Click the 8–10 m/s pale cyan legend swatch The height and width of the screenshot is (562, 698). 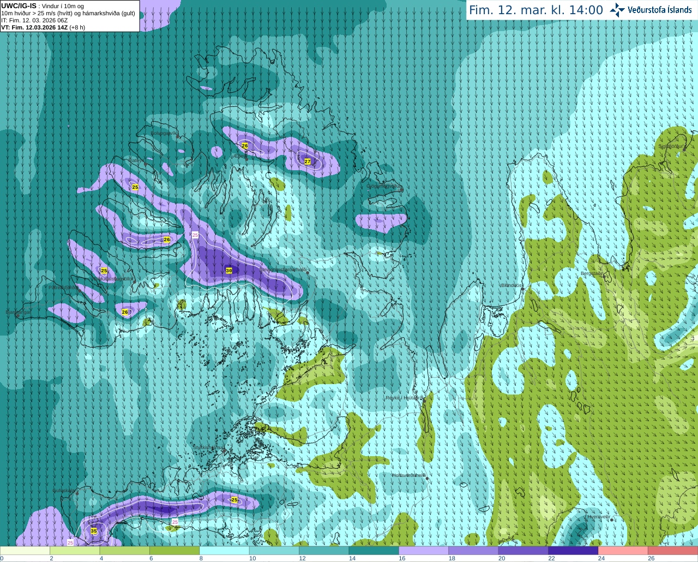(x=225, y=551)
